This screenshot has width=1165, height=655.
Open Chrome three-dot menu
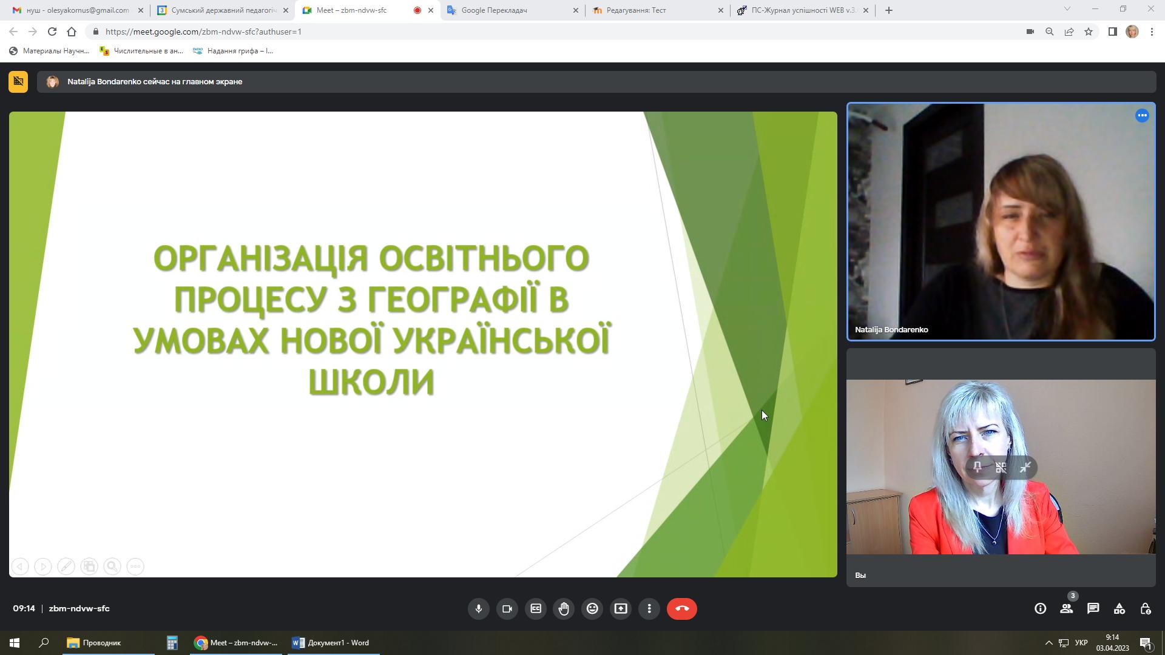1152,32
